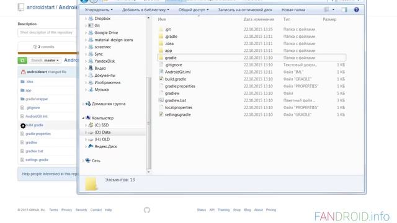This screenshot has width=397, height=223.
Task: Open settings.gradle link in GitHub list
Action: click(37, 160)
